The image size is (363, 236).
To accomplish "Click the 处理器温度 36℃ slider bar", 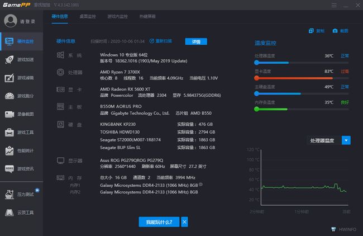I will tap(301, 63).
